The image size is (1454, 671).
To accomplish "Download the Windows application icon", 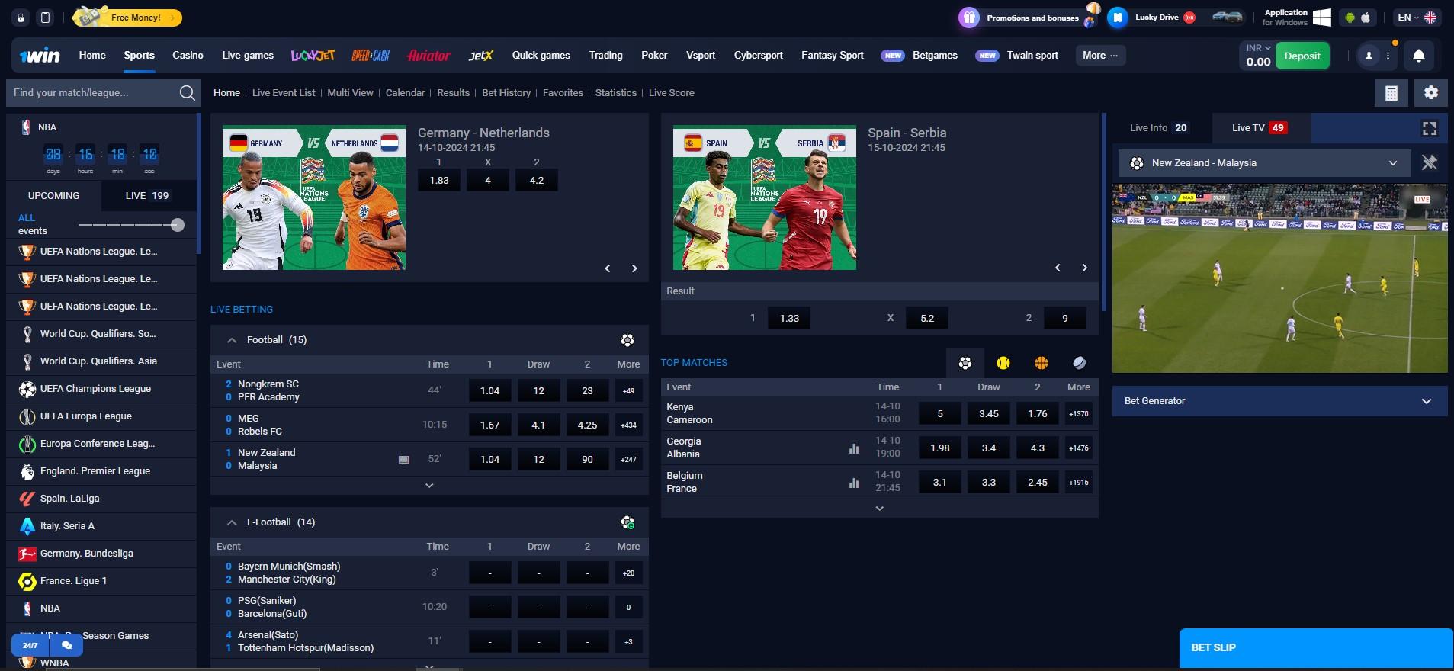I will point(1322,18).
